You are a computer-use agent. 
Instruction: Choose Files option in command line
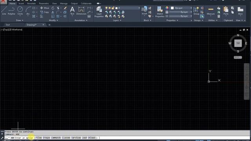click(x=39, y=137)
